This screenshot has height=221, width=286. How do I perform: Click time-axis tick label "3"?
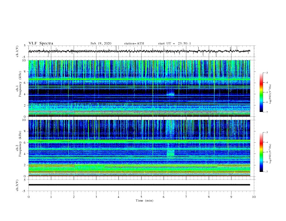(x=96, y=197)
